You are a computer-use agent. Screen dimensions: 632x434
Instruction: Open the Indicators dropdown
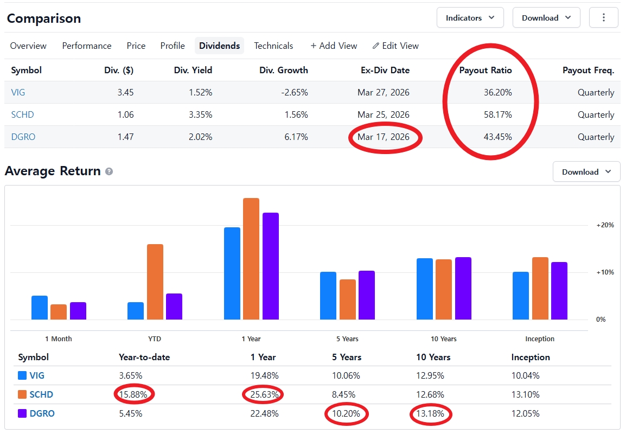470,17
